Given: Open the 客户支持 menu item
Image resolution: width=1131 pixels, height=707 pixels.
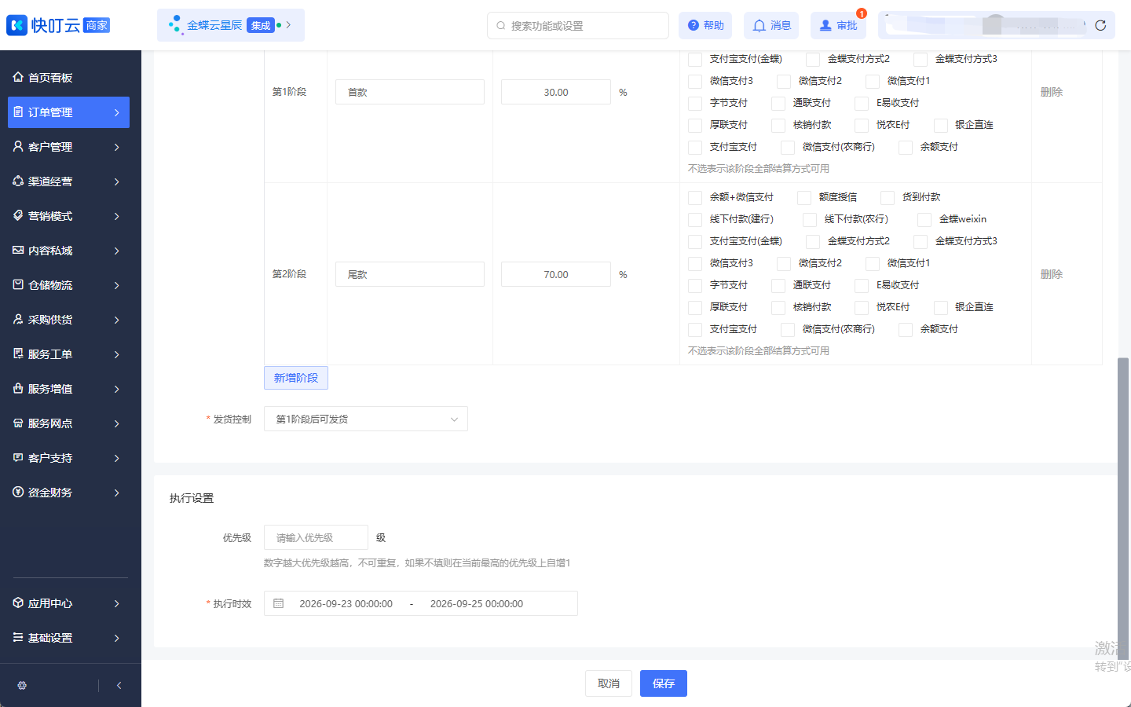Looking at the screenshot, I should click(68, 458).
